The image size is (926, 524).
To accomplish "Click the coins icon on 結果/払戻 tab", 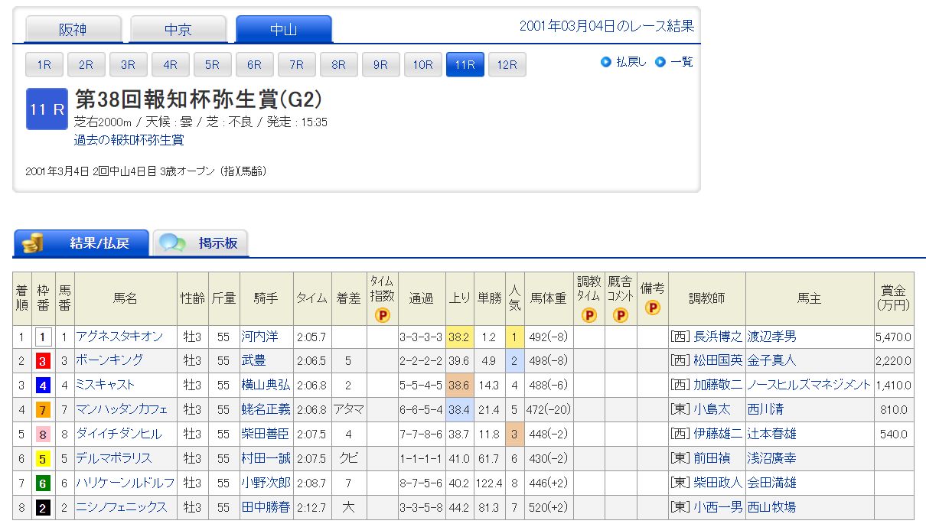I will 33,244.
